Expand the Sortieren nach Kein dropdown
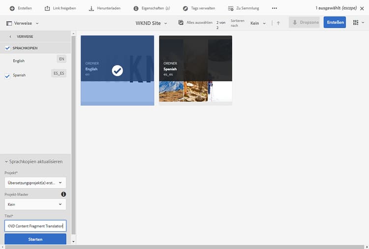The image size is (369, 249). [258, 23]
